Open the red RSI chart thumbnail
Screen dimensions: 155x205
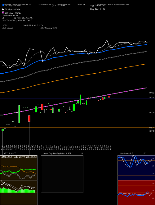coord(136,193)
